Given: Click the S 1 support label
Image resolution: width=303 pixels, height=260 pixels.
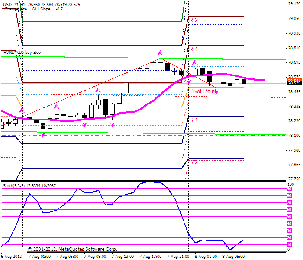Looking at the screenshot, I should click(x=193, y=120).
